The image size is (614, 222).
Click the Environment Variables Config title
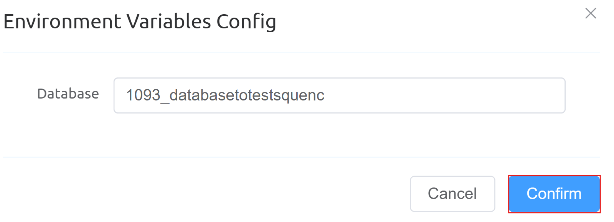(140, 21)
